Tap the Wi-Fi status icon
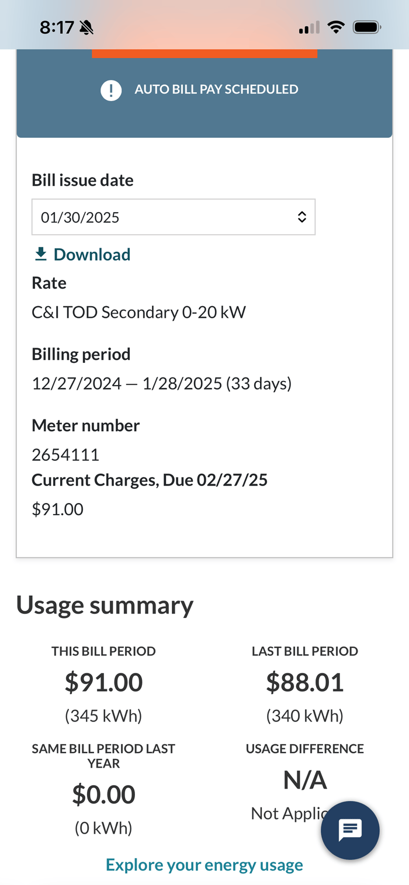409x885 pixels. click(x=335, y=27)
